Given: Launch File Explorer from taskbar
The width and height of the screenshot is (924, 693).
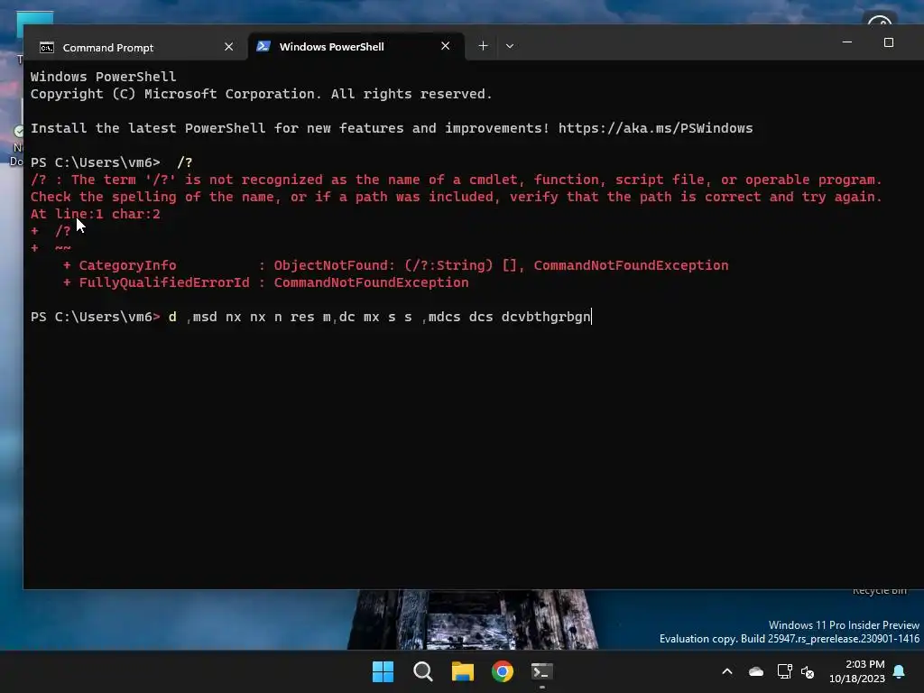Looking at the screenshot, I should [463, 671].
